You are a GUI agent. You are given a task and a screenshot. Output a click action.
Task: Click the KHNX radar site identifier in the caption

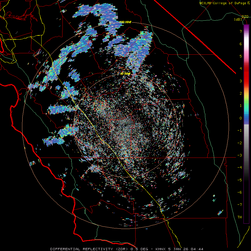tap(161, 249)
